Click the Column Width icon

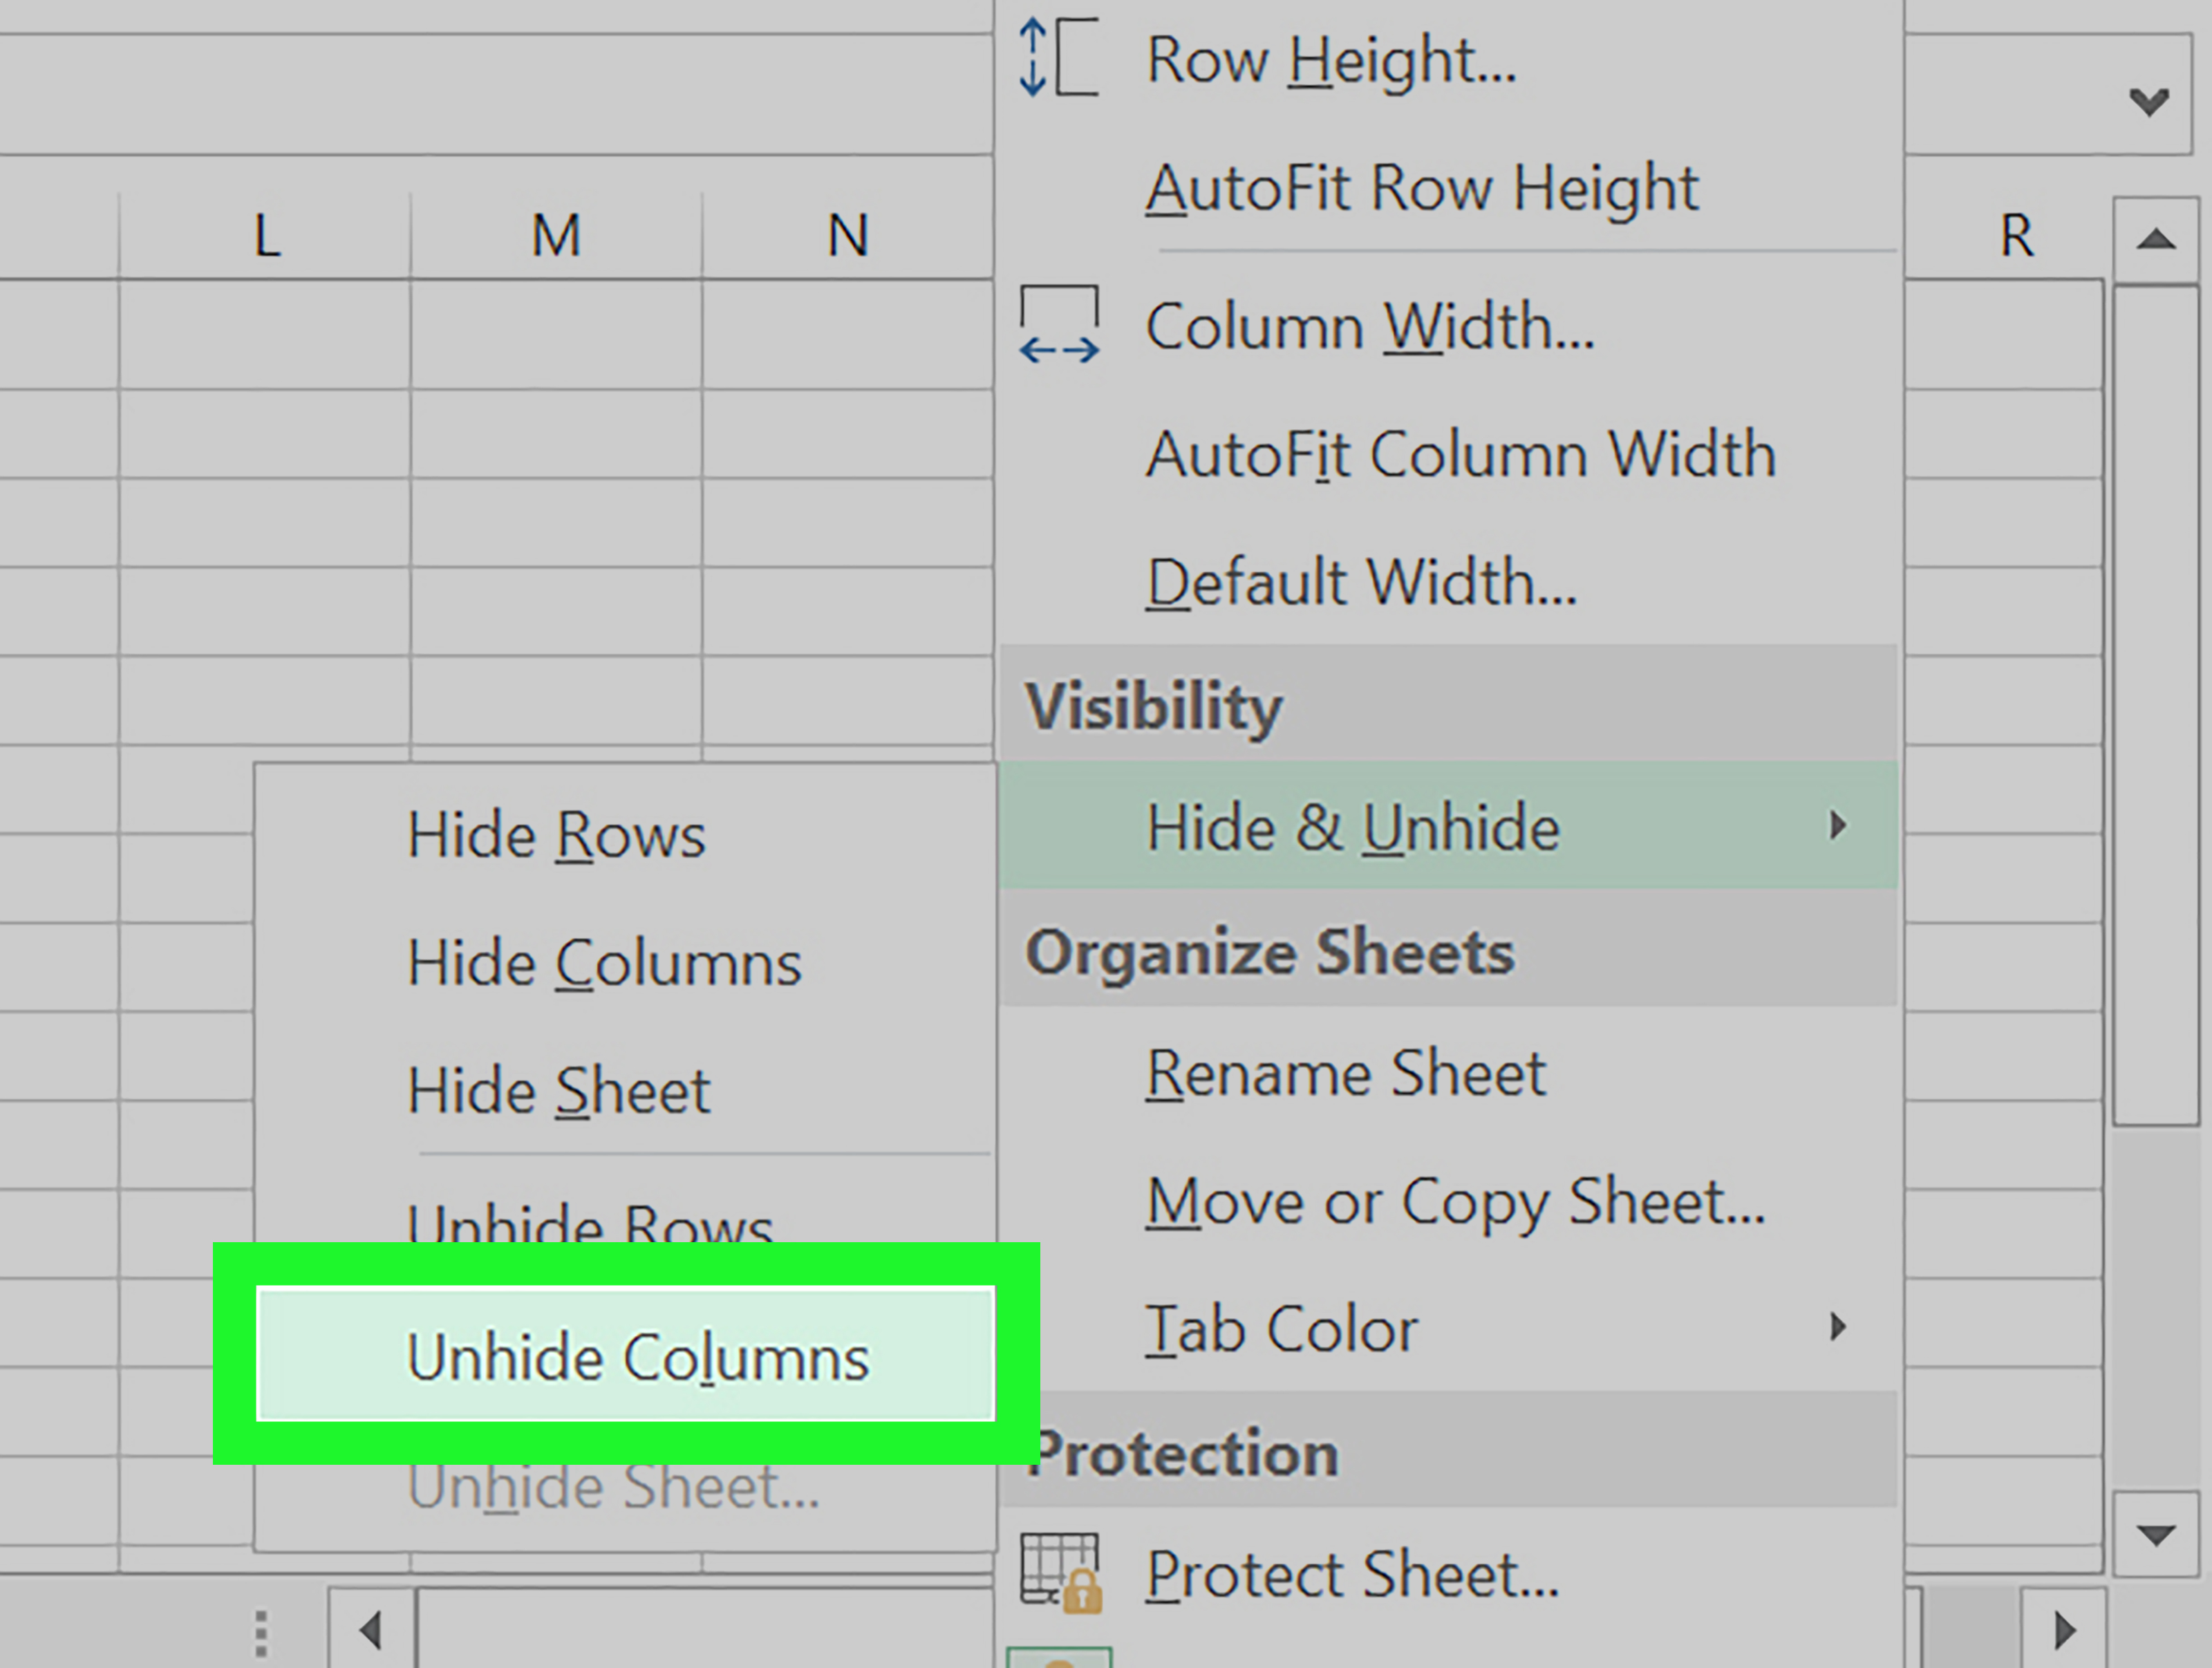pyautogui.click(x=1058, y=324)
